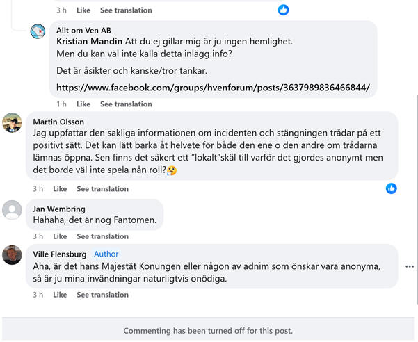The height and width of the screenshot is (342, 418).
Task: Open Ville Flensburg's profile photo
Action: point(12,255)
